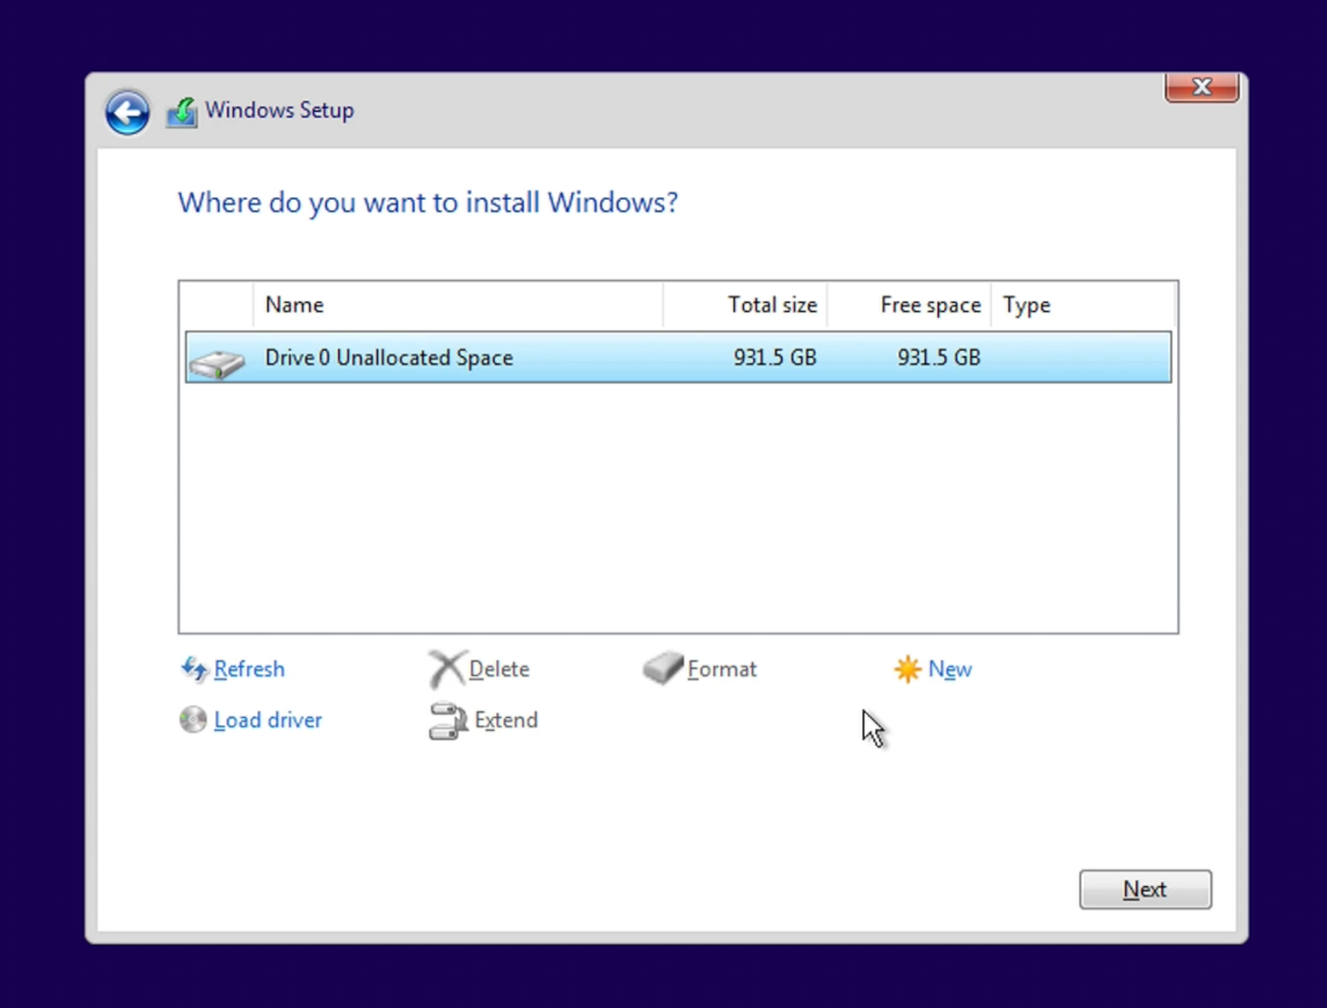Select the Drive 0 Unallocated Space row
This screenshot has width=1327, height=1008.
click(x=678, y=357)
